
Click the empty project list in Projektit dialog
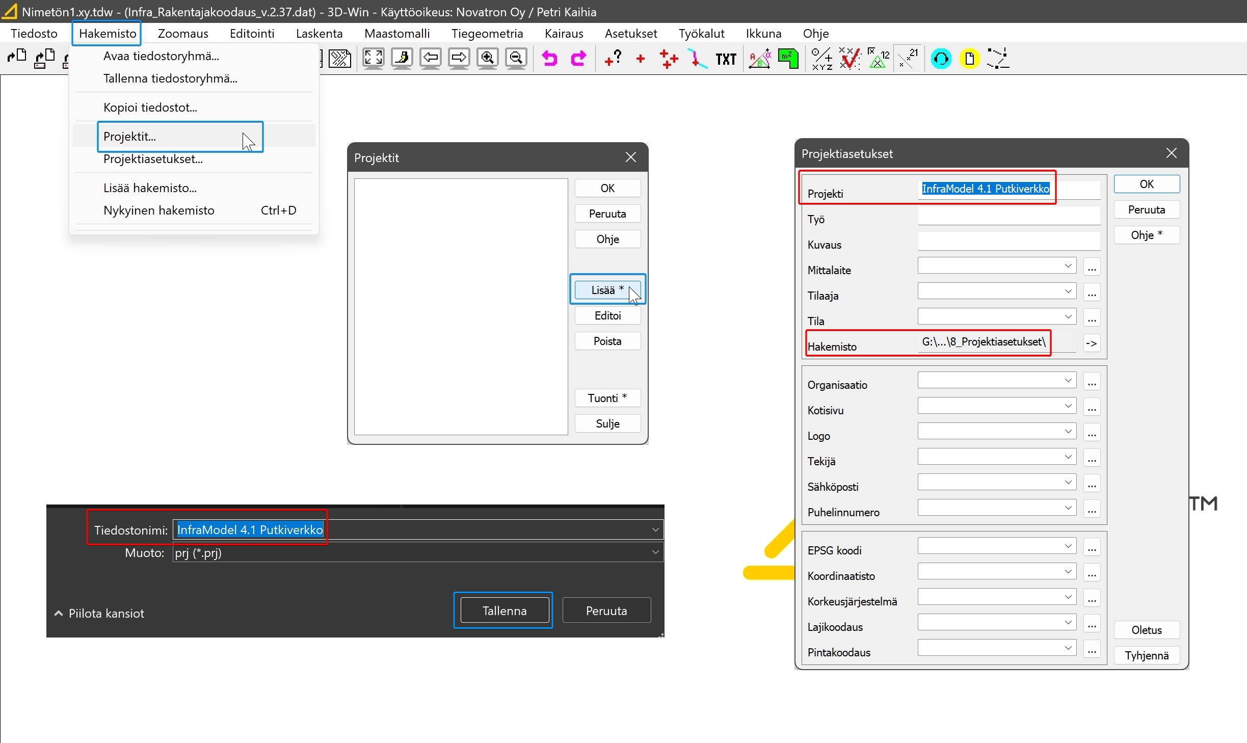click(461, 306)
